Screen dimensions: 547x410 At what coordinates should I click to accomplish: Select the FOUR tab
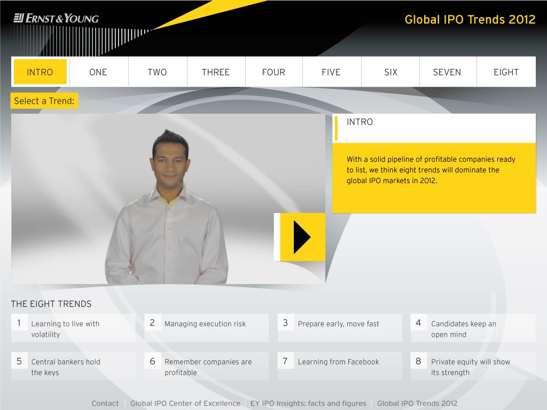click(273, 72)
